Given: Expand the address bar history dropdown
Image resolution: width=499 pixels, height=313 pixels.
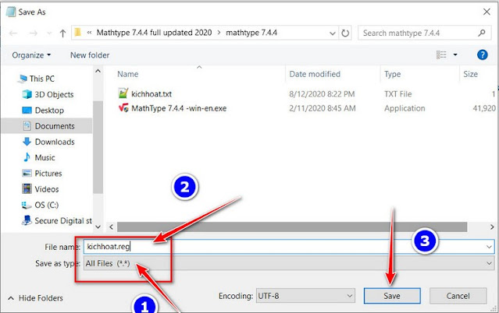Looking at the screenshot, I should click(332, 33).
